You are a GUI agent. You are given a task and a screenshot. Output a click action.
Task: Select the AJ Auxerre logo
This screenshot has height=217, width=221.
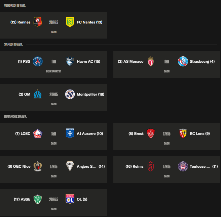tap(70, 133)
